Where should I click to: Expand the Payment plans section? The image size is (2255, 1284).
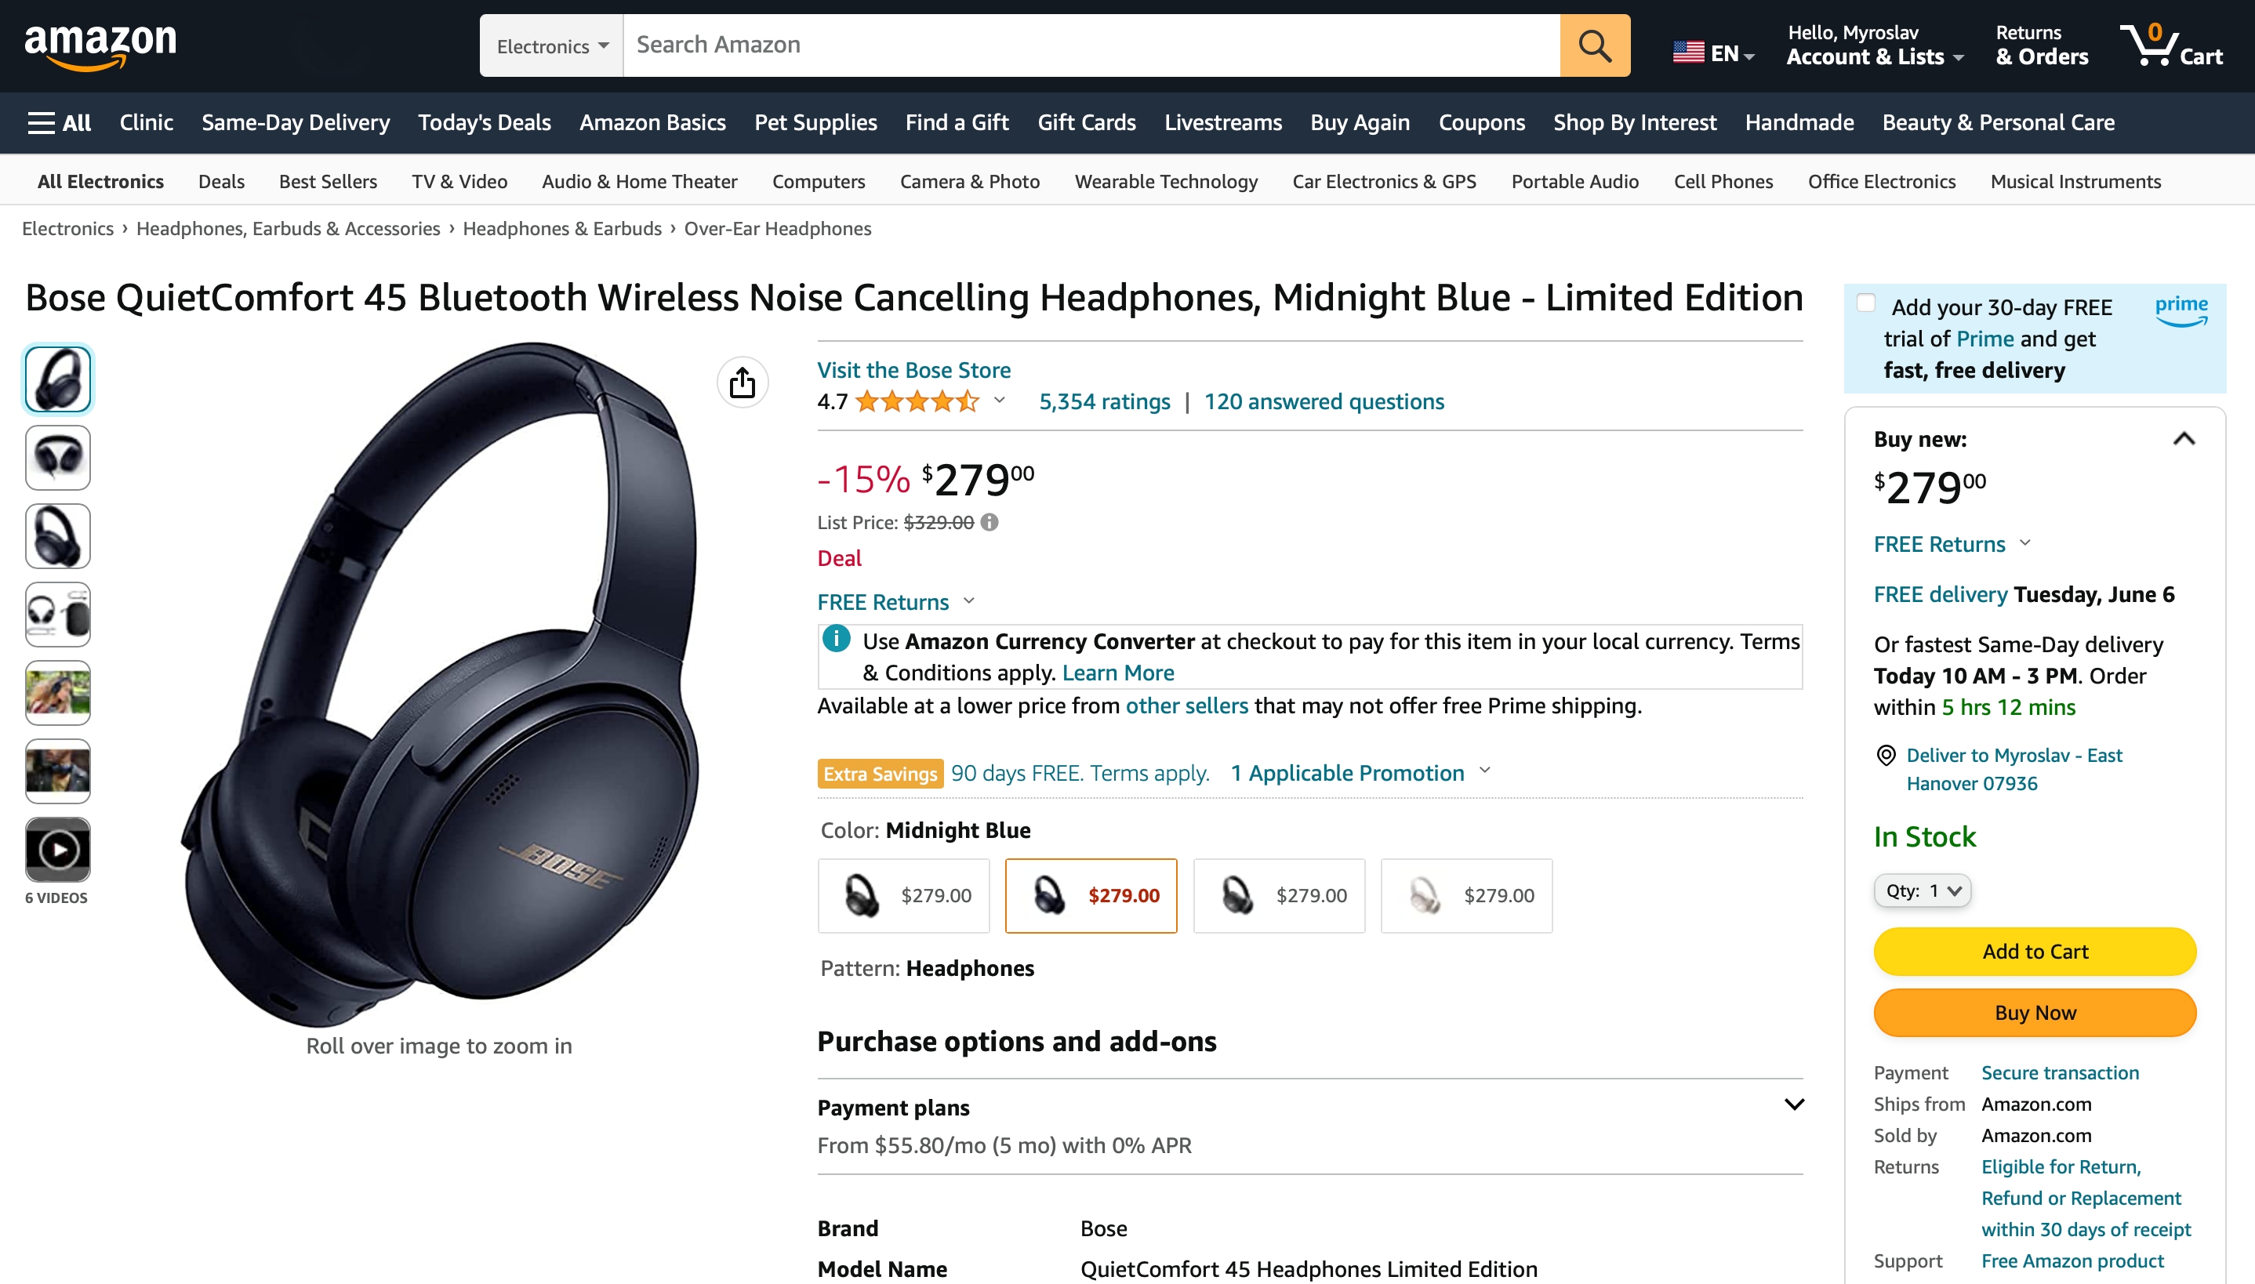1793,1105
